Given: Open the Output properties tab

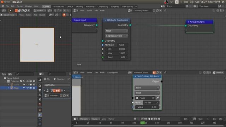Looking at the screenshot, I should (x=40, y=90).
